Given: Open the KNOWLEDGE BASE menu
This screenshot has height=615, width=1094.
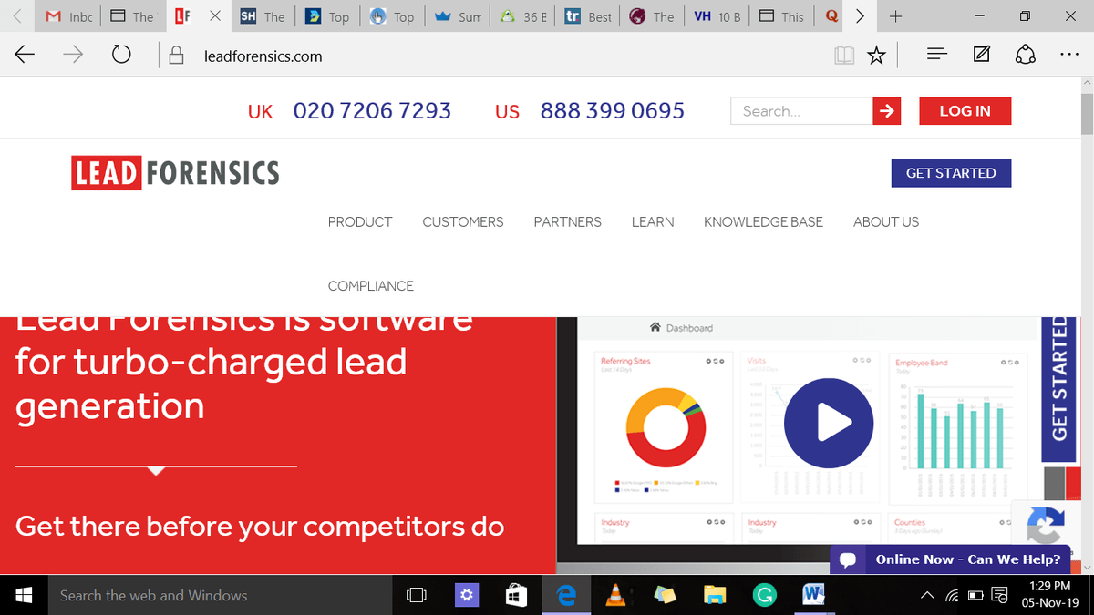Looking at the screenshot, I should [763, 221].
